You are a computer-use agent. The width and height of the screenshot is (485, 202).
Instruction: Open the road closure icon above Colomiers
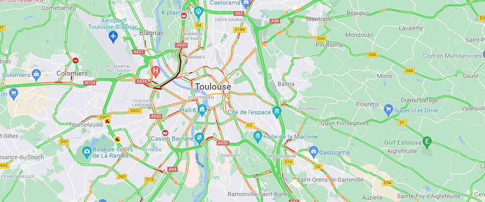click(x=76, y=61)
